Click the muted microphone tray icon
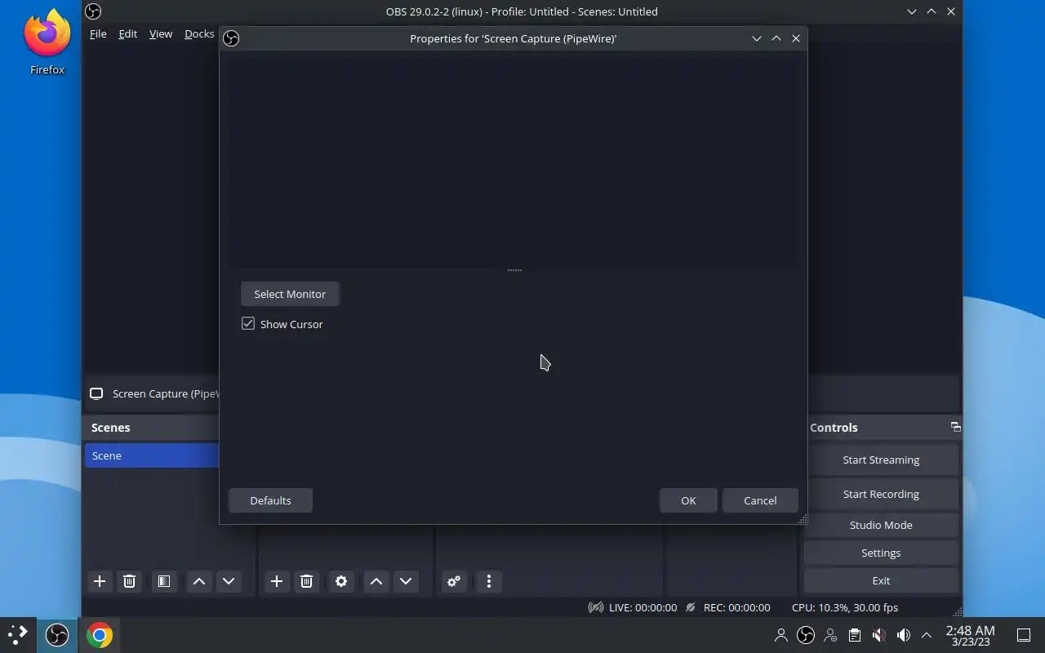The image size is (1045, 653). [x=878, y=635]
